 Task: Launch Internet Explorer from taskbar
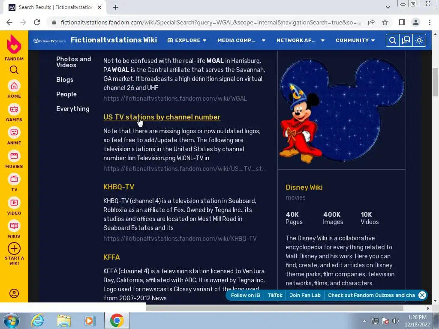point(37,320)
